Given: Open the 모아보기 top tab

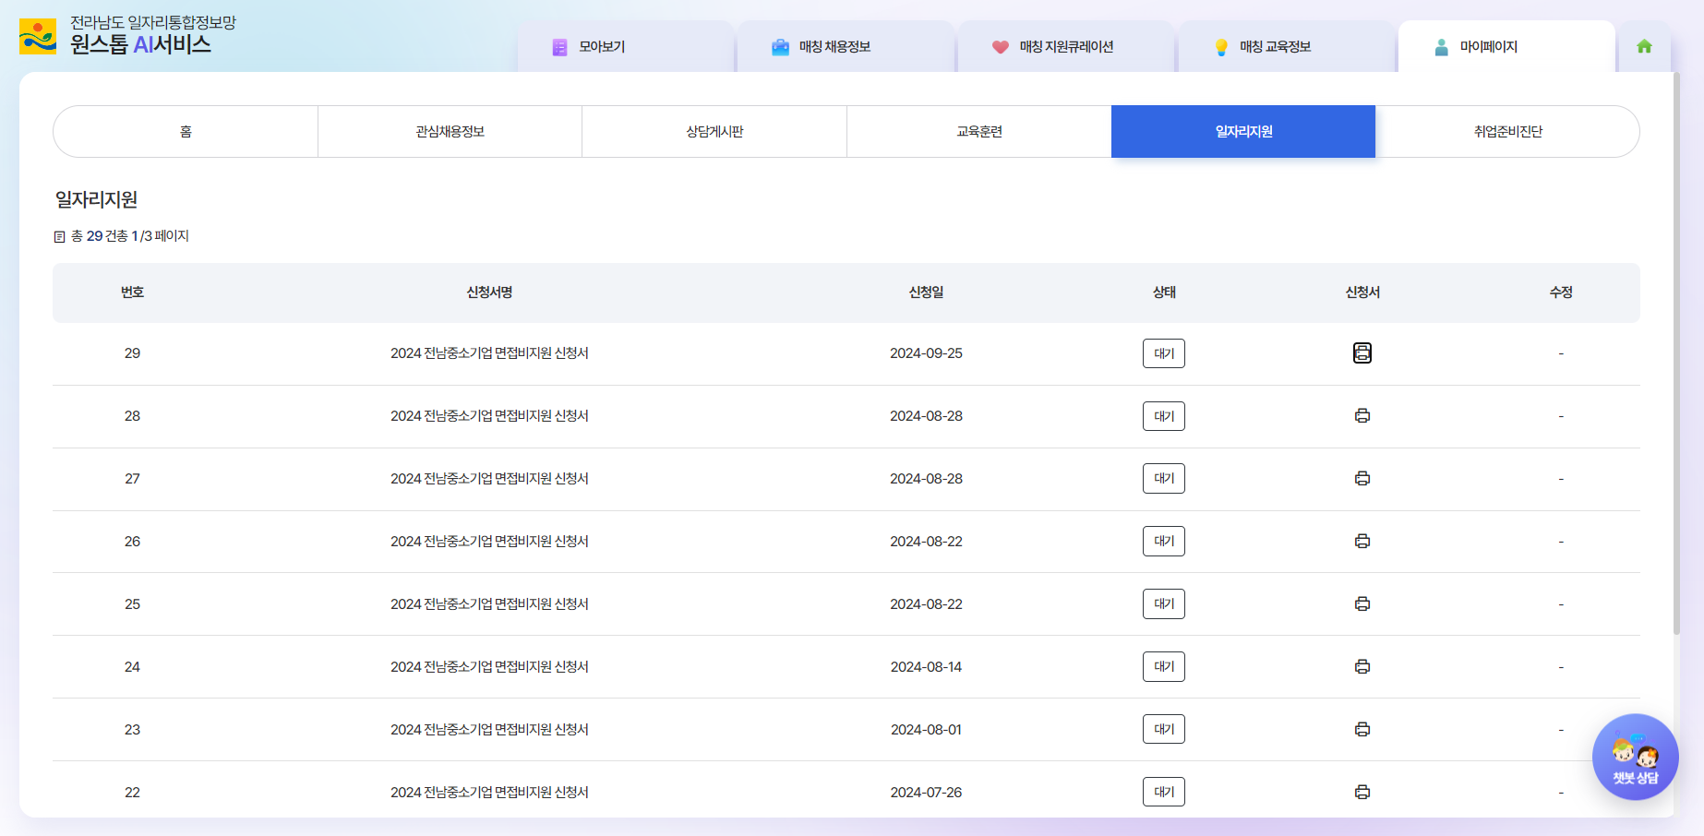Looking at the screenshot, I should [626, 46].
